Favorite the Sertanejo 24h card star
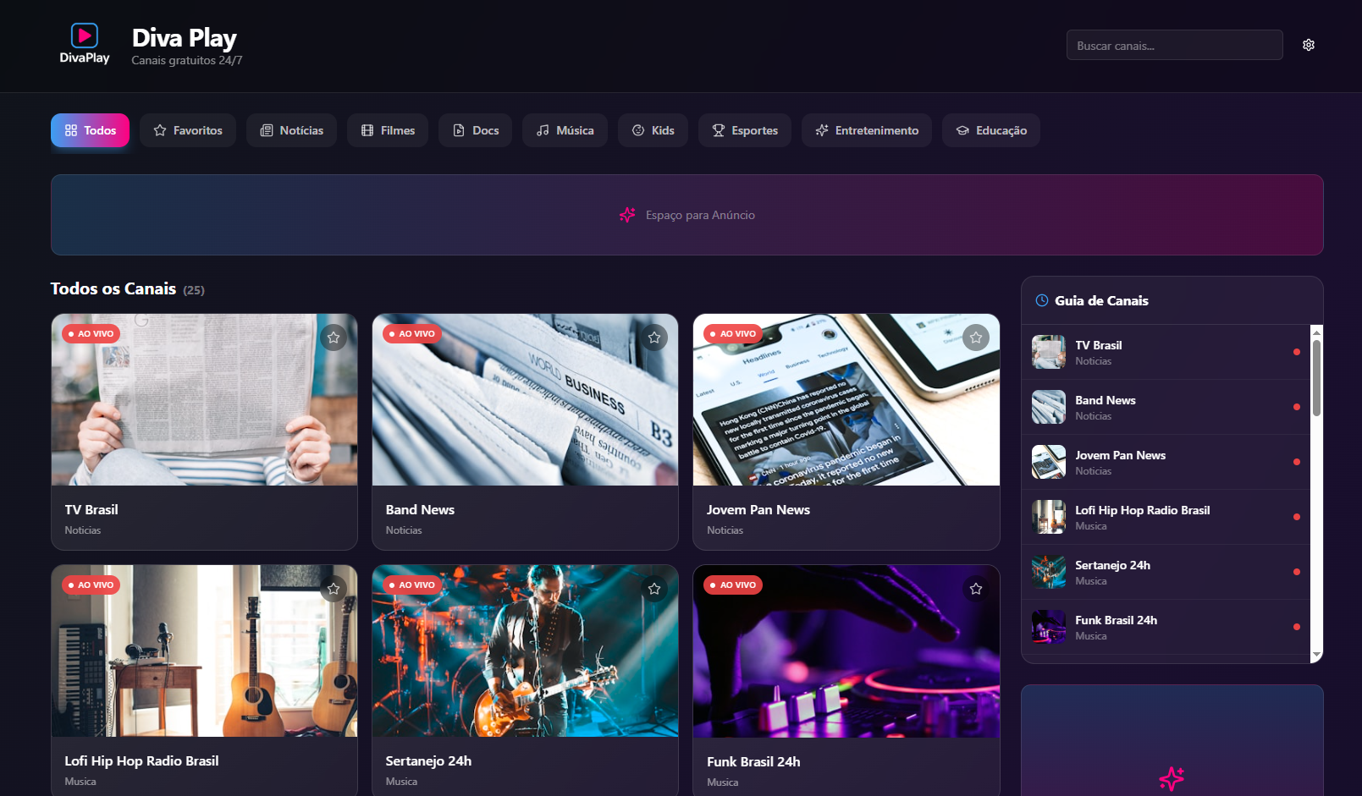This screenshot has width=1362, height=796. click(x=654, y=589)
